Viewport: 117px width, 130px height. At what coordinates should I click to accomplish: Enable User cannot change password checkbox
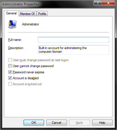click(x=10, y=66)
